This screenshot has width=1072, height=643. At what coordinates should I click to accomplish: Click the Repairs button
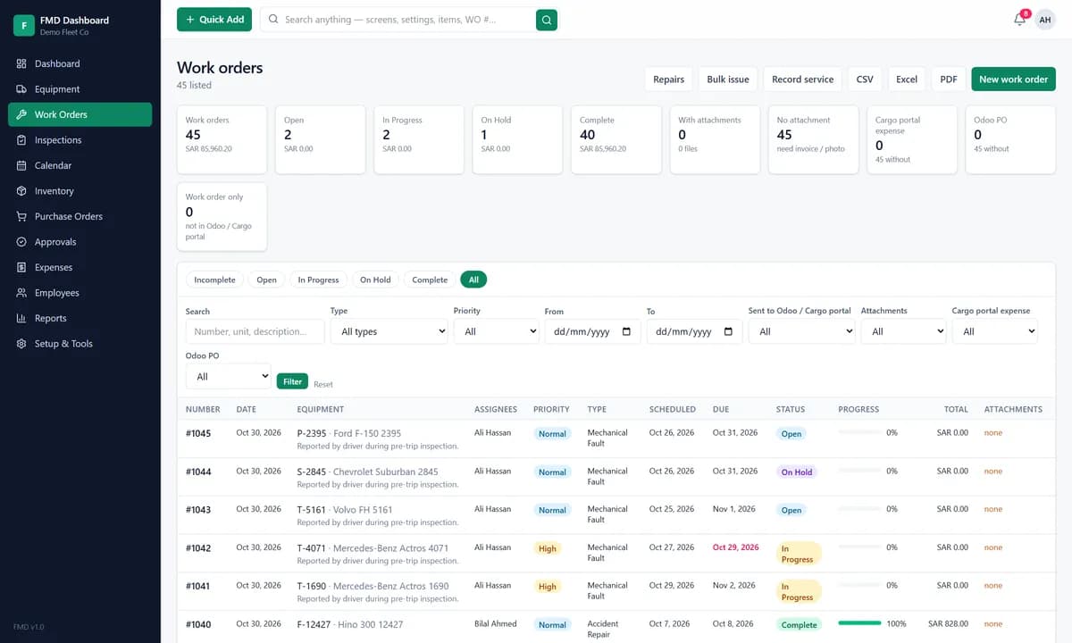pyautogui.click(x=668, y=79)
